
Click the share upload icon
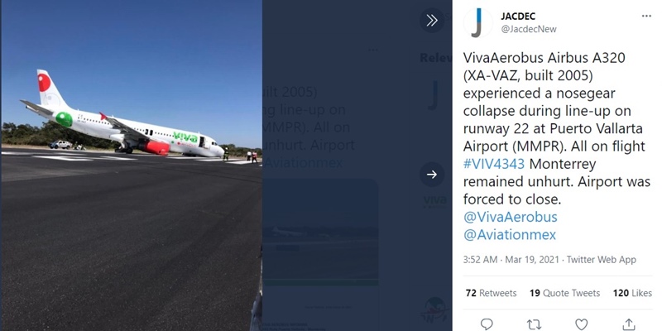[x=629, y=324]
